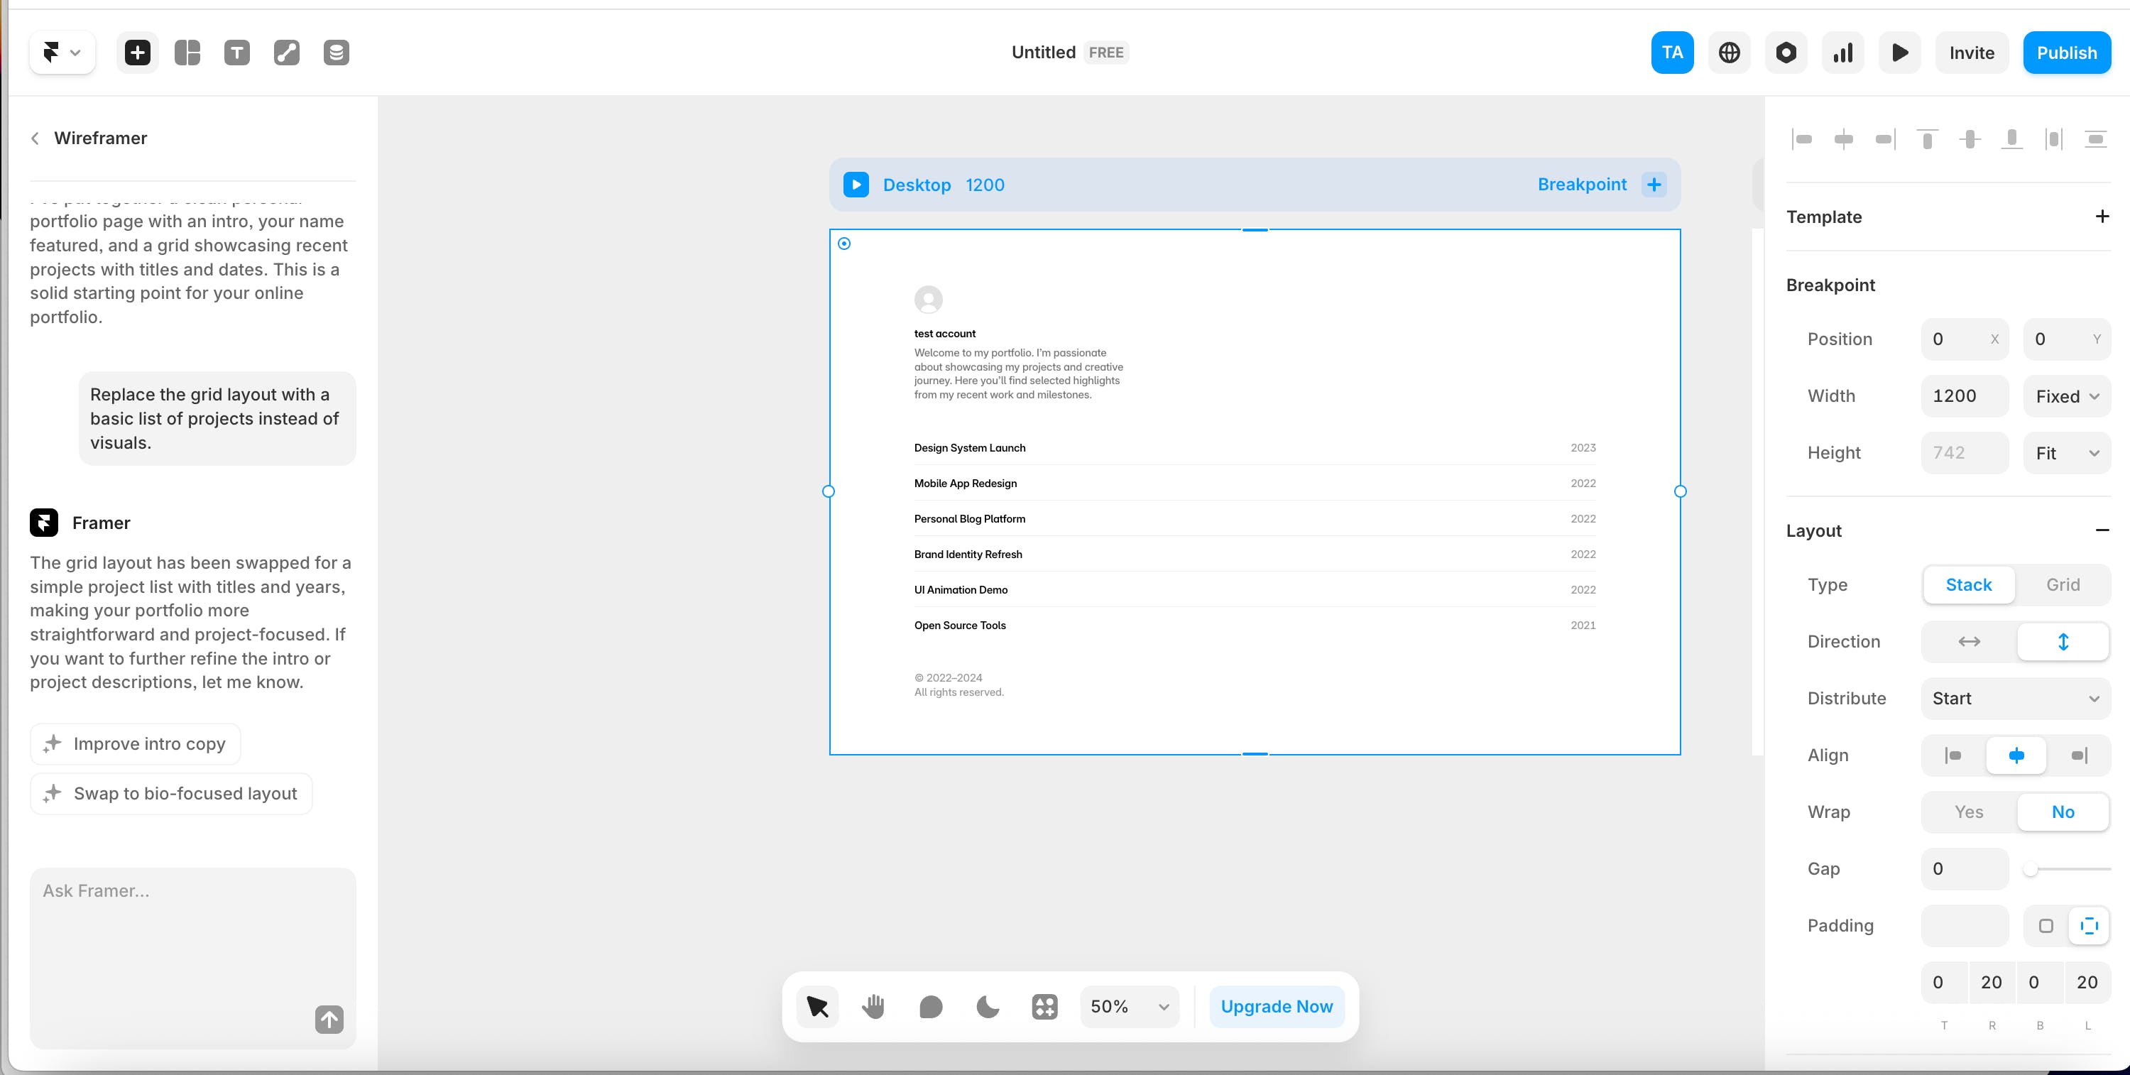Open the CMS database icon
The width and height of the screenshot is (2130, 1075).
pyautogui.click(x=336, y=53)
